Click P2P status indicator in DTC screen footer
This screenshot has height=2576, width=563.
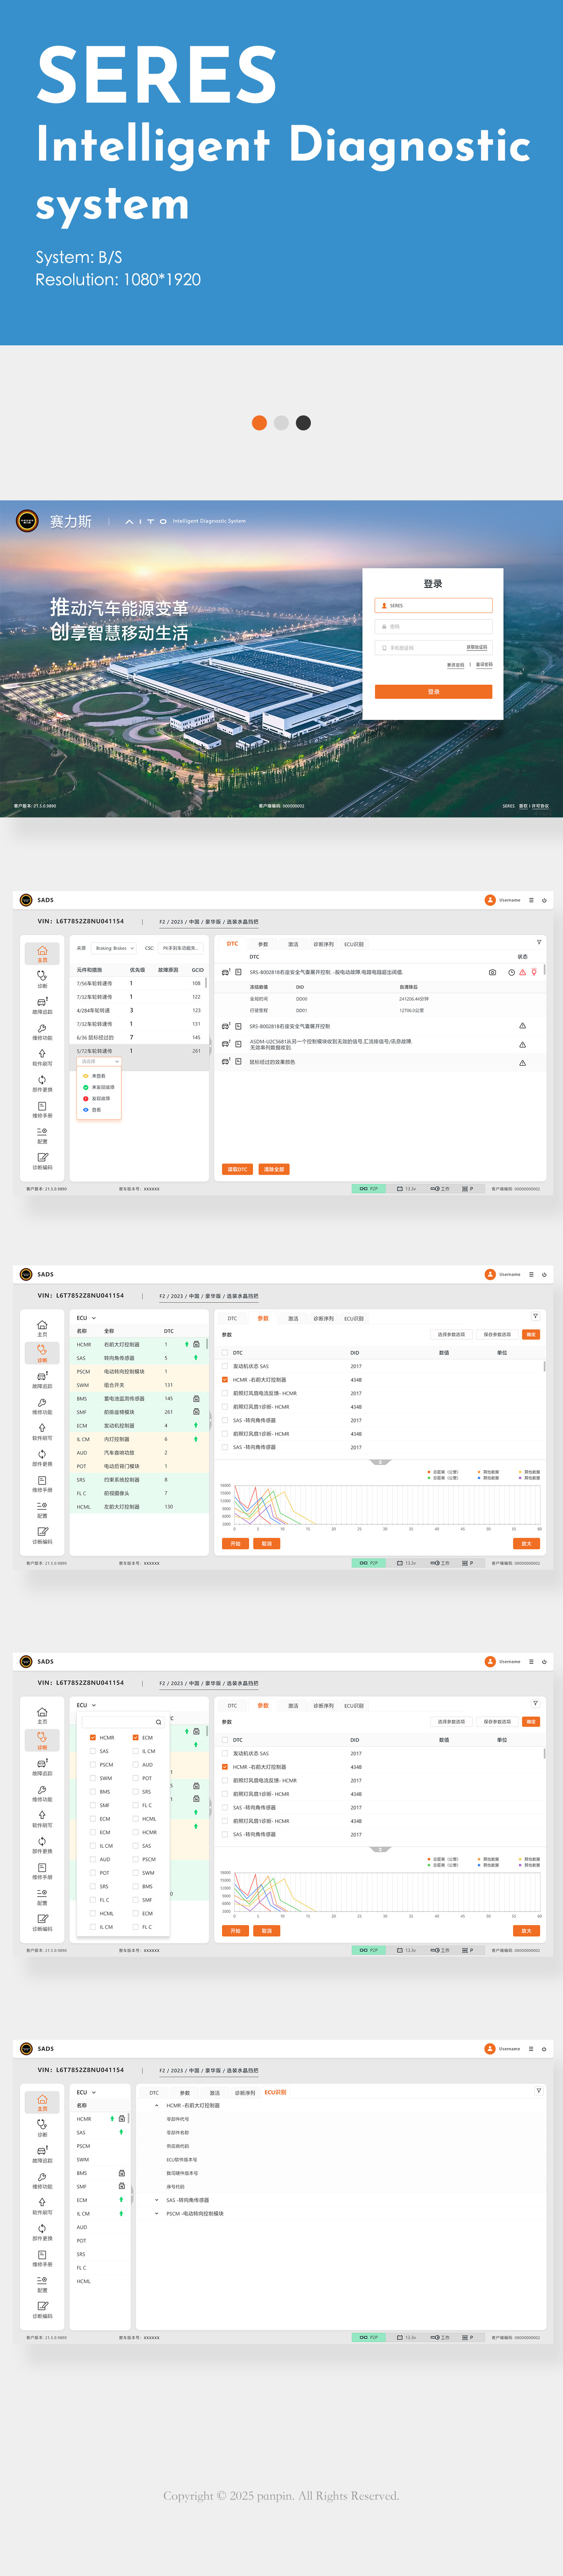[x=368, y=1188]
